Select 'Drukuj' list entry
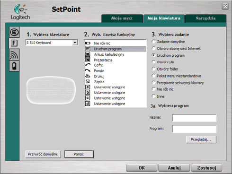The image size is (232, 174). tap(115, 76)
